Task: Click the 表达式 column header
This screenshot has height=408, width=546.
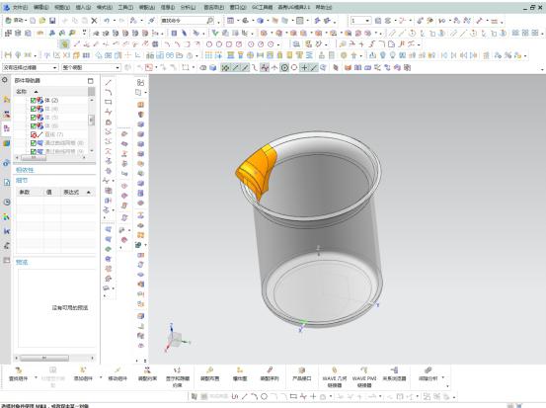Action: (x=71, y=192)
